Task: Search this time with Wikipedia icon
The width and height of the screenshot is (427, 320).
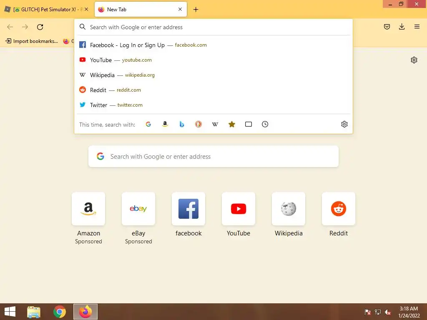Action: 215,124
